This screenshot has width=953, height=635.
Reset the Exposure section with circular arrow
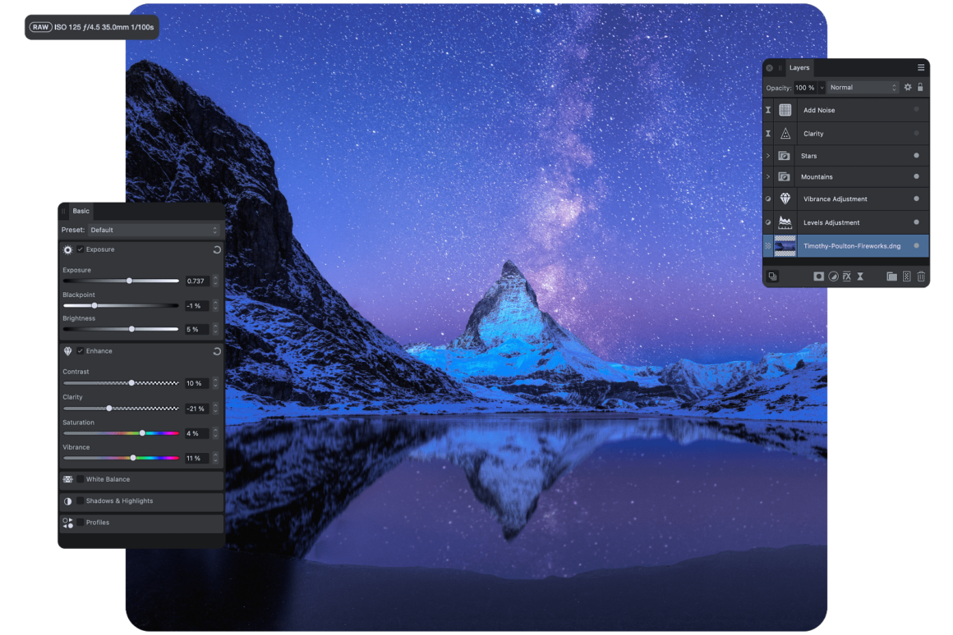pyautogui.click(x=217, y=249)
